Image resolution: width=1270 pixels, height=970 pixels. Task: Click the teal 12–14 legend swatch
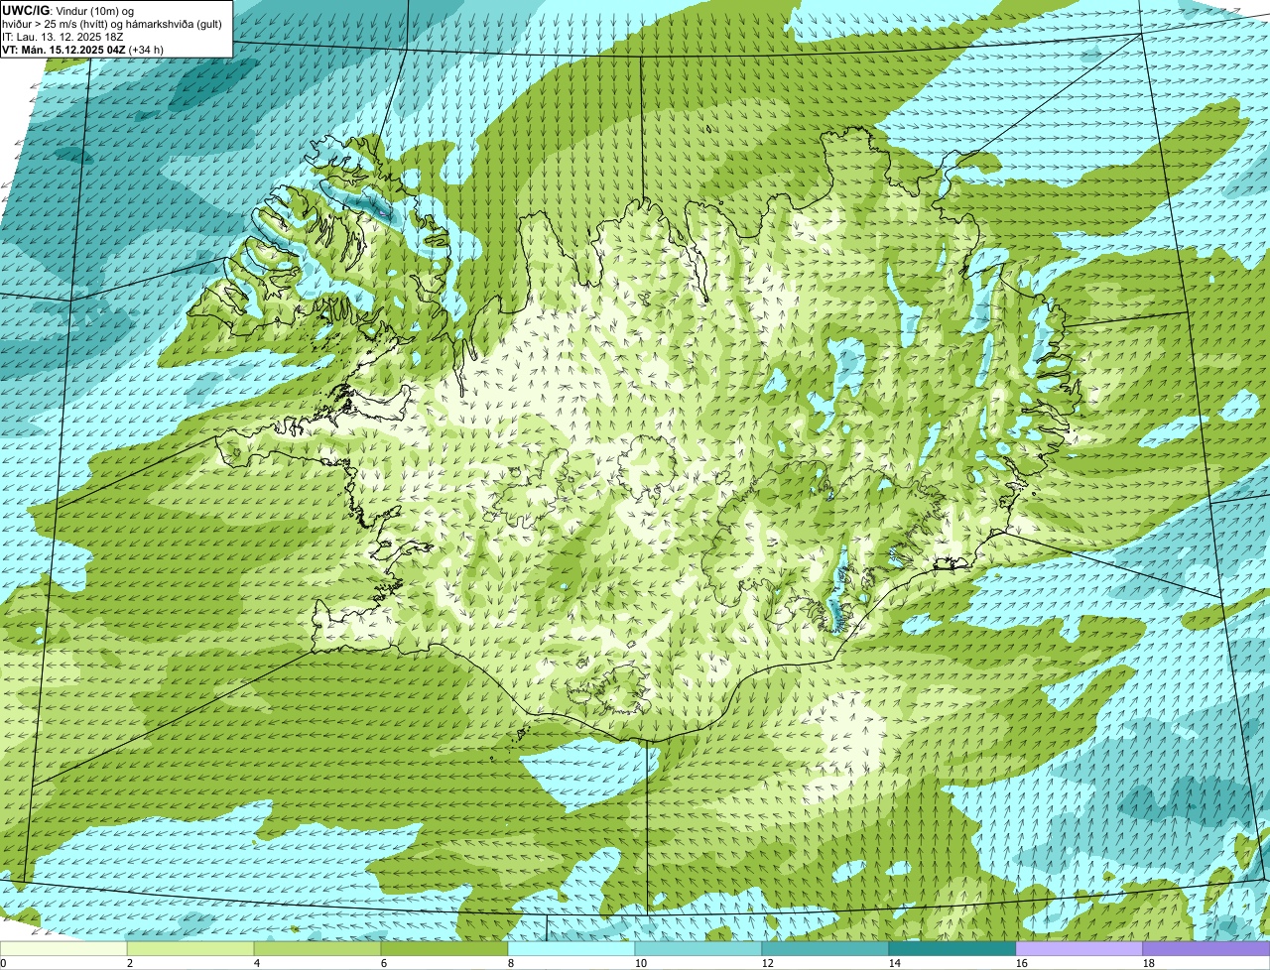pyautogui.click(x=825, y=948)
